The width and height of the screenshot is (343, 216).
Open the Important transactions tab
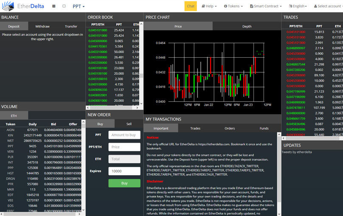161,128
